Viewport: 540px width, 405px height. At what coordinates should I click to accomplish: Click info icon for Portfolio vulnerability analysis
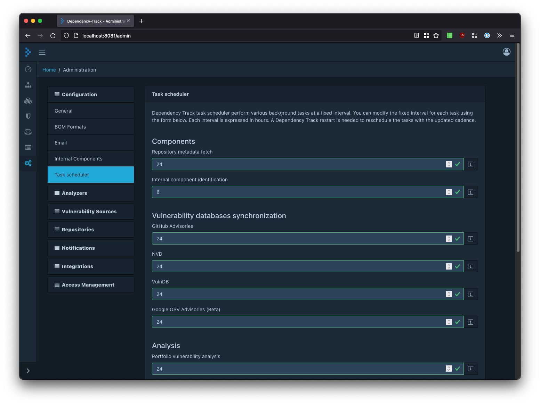[471, 369]
